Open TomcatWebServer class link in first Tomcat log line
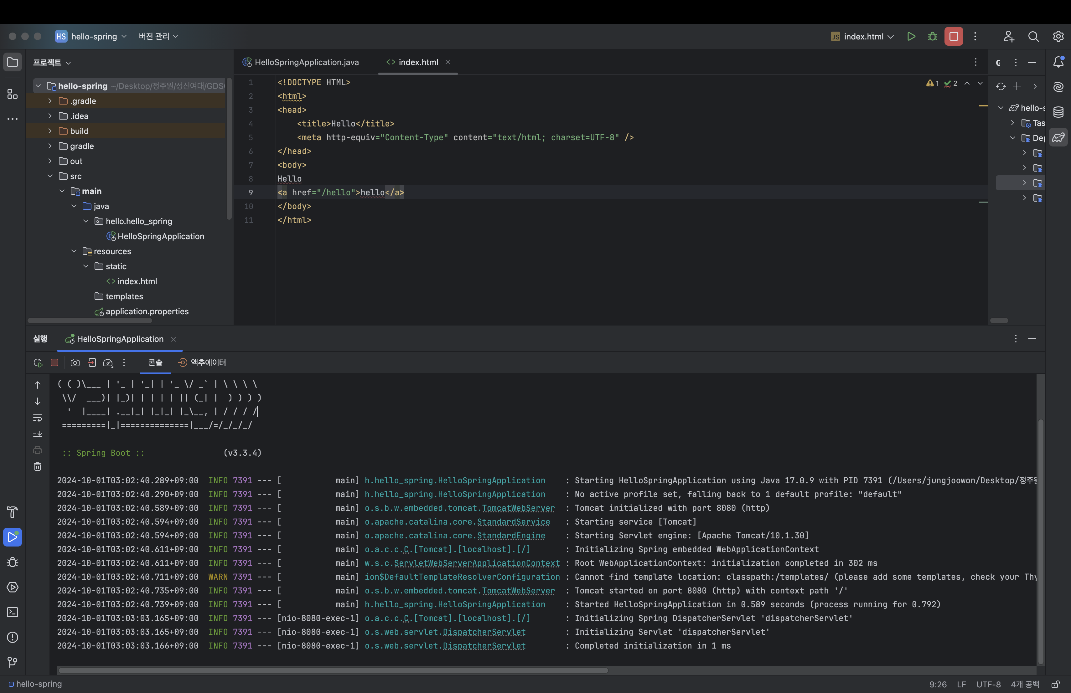The width and height of the screenshot is (1071, 693). point(518,508)
